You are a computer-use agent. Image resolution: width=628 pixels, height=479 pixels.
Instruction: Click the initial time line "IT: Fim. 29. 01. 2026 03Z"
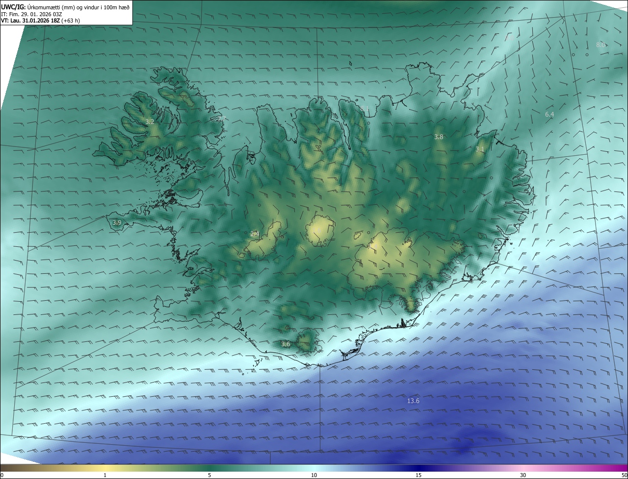click(31, 14)
